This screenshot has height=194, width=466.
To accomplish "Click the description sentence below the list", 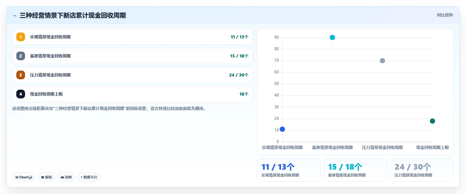I will point(109,109).
